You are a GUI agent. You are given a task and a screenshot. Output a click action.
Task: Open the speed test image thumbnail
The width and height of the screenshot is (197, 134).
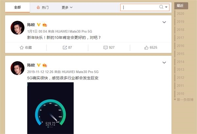50,108
